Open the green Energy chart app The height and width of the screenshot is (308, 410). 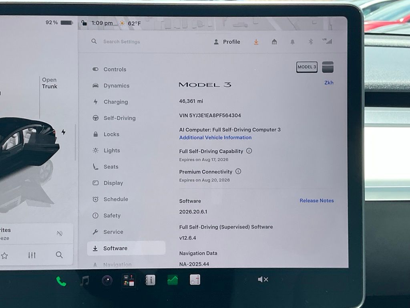[x=173, y=280]
